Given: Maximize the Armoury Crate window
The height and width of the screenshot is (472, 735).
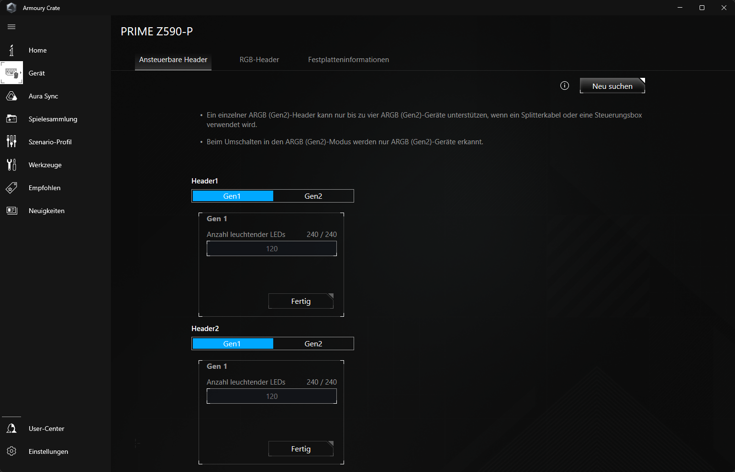Looking at the screenshot, I should pos(702,8).
